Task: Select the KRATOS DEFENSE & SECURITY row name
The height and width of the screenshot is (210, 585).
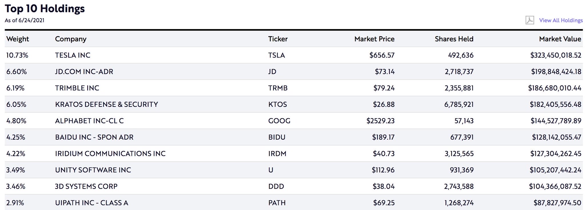Action: point(106,105)
